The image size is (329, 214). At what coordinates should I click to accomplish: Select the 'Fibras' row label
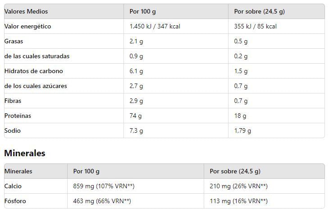click(13, 101)
